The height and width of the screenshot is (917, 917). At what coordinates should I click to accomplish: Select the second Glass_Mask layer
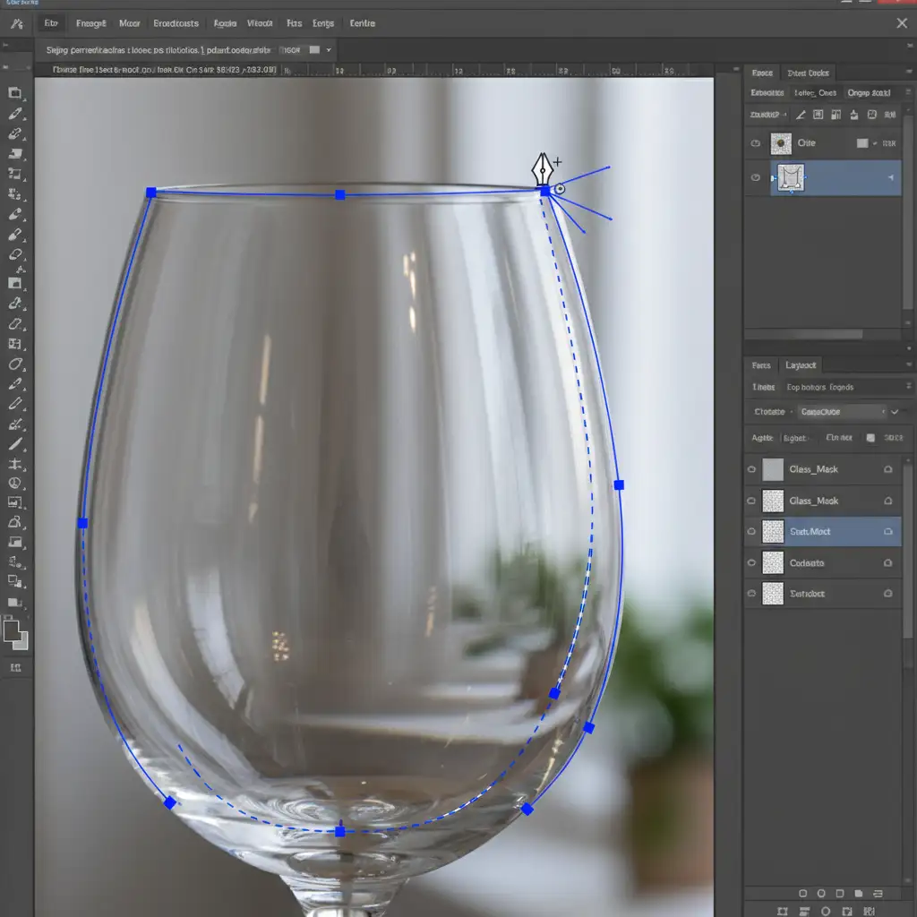[813, 501]
